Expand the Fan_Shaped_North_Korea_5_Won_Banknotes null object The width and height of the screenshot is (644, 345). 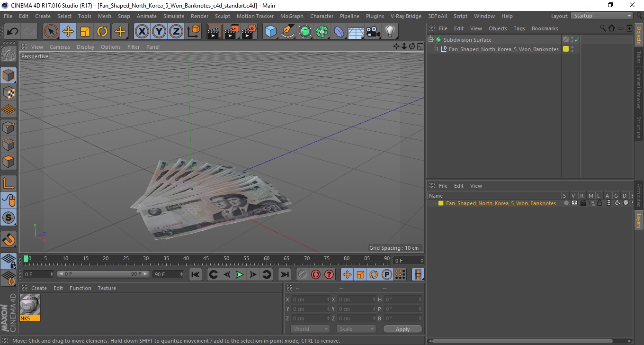[x=436, y=49]
